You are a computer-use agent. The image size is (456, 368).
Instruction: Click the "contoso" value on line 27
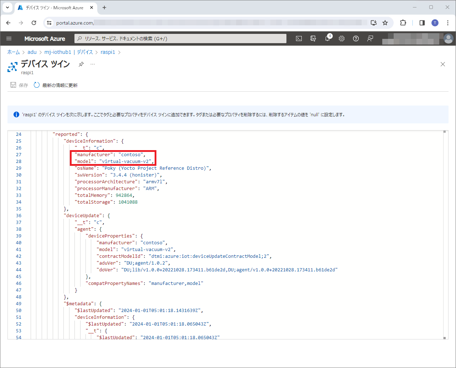pyautogui.click(x=131, y=155)
